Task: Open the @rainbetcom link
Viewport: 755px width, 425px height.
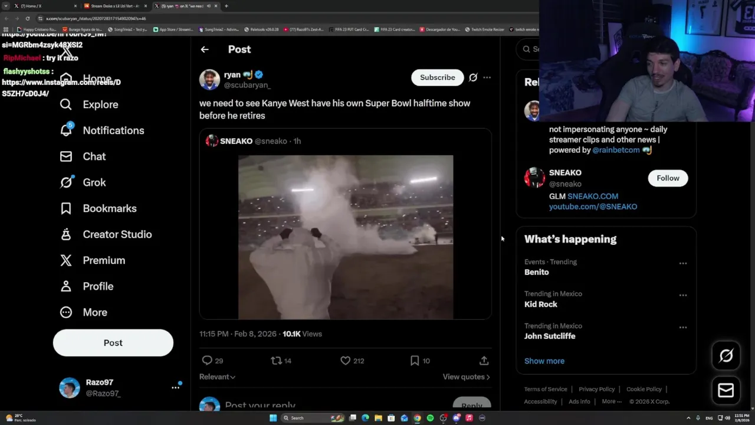Action: coord(616,150)
